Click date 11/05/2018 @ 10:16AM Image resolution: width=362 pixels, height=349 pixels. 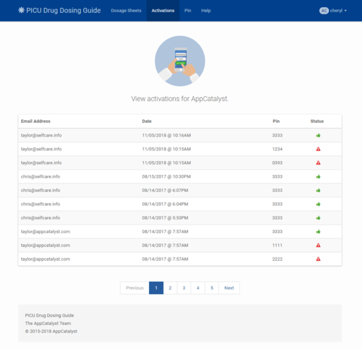167,135
